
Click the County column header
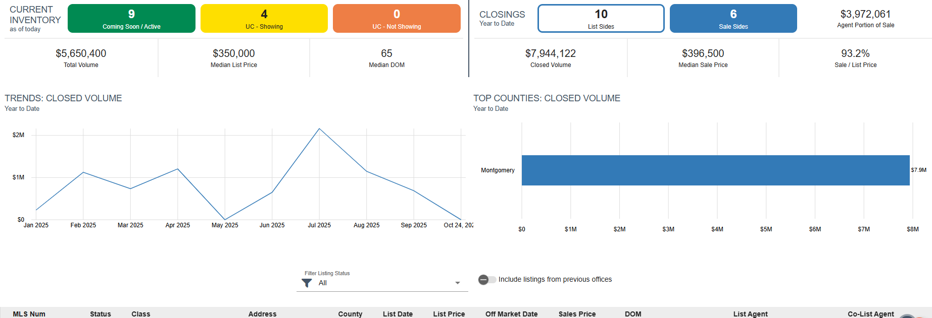pyautogui.click(x=350, y=314)
